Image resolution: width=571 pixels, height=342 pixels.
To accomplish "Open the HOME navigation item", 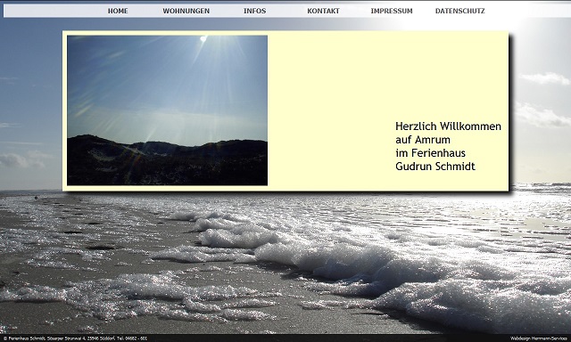I will pos(118,11).
